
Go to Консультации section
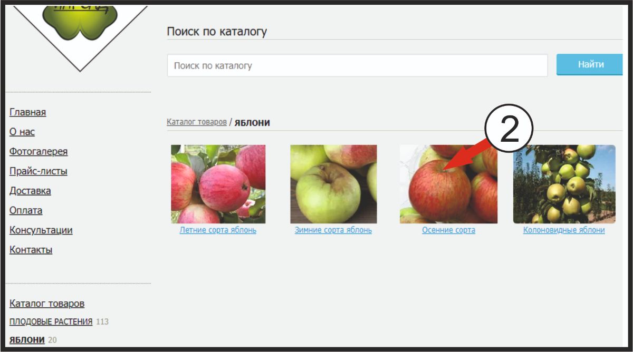coord(41,230)
